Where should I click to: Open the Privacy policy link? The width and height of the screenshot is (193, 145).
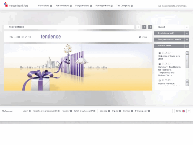click(x=141, y=111)
